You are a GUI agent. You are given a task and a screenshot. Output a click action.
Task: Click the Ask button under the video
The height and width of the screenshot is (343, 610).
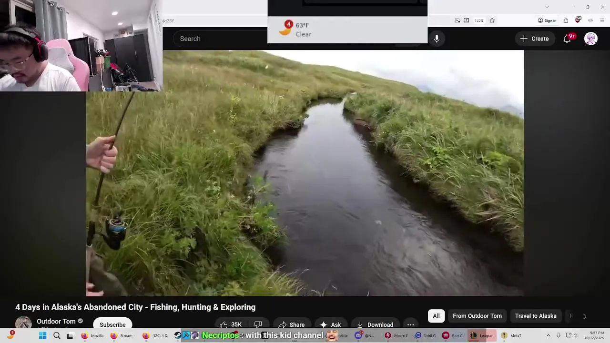pos(331,324)
